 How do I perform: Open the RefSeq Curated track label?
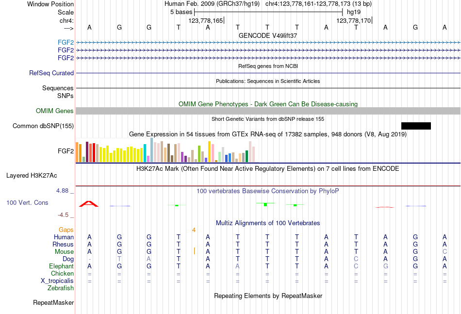pos(51,73)
